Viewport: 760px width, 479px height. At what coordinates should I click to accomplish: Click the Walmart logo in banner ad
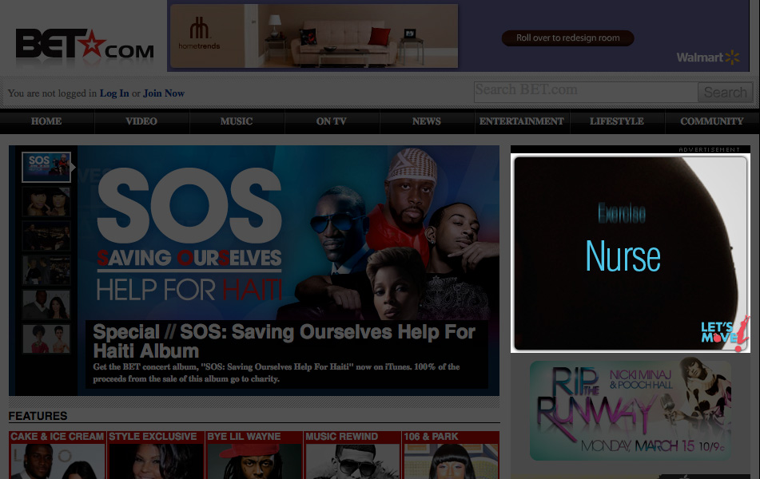click(707, 57)
